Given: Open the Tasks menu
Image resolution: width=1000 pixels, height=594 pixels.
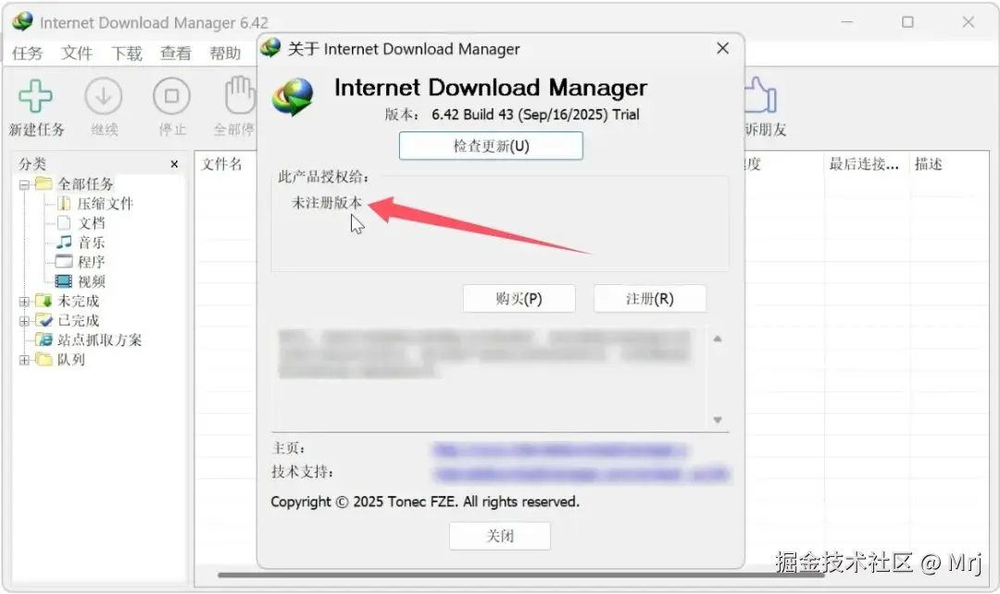Looking at the screenshot, I should coord(28,53).
